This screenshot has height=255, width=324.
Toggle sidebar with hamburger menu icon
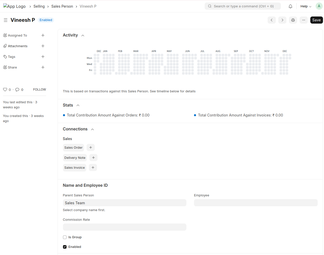click(x=6, y=20)
